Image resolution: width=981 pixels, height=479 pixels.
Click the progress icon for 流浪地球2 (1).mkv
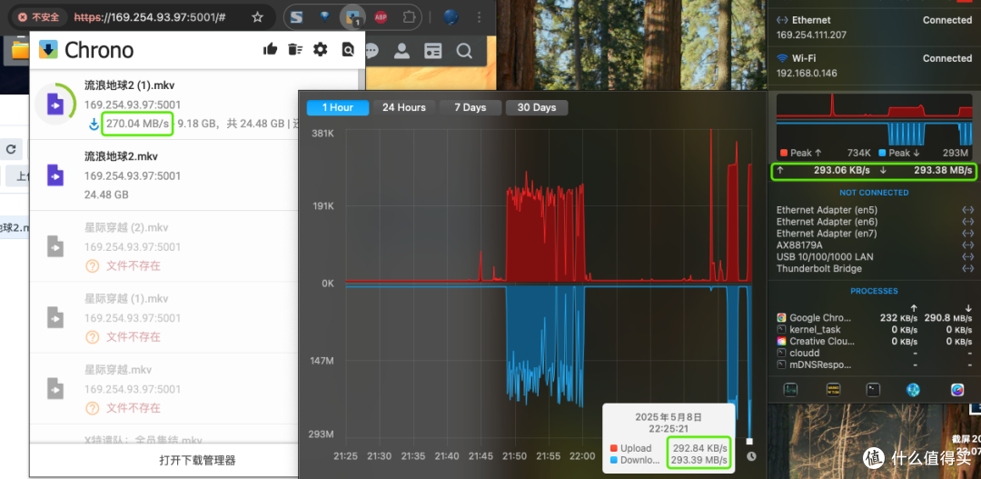point(55,104)
